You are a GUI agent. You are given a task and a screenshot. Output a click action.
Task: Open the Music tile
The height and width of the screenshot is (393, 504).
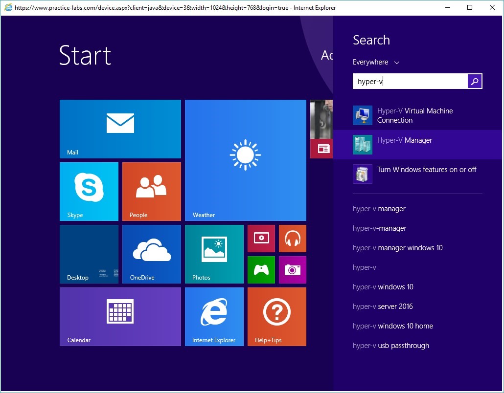(292, 238)
